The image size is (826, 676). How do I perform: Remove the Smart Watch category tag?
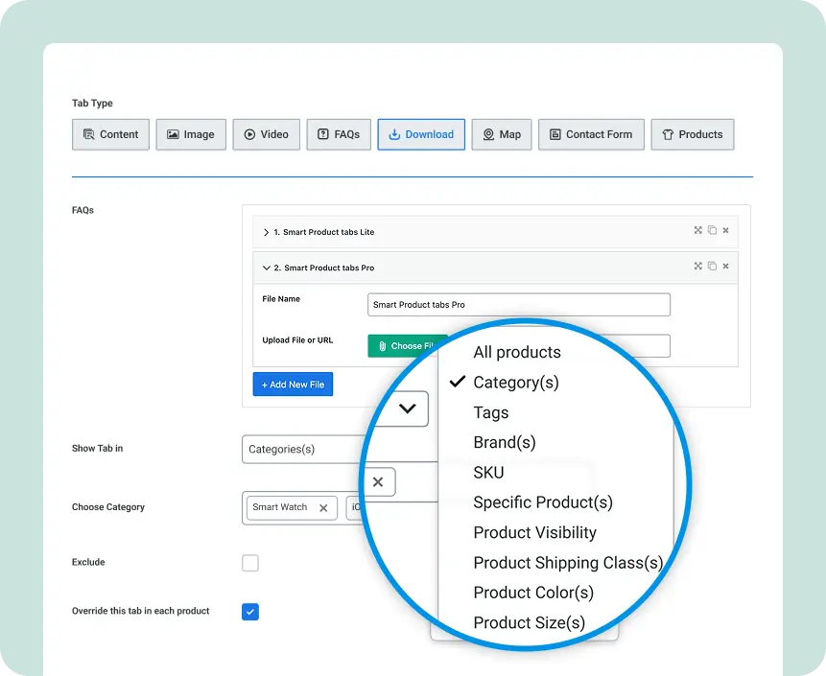pyautogui.click(x=323, y=508)
